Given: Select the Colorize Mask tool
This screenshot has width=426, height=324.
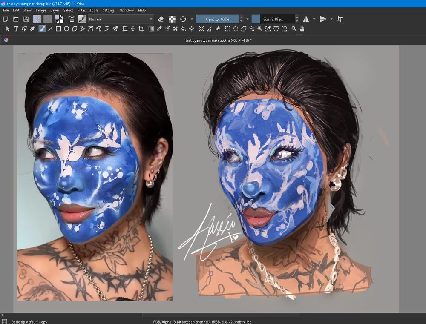Looking at the screenshot, I should click(x=167, y=29).
